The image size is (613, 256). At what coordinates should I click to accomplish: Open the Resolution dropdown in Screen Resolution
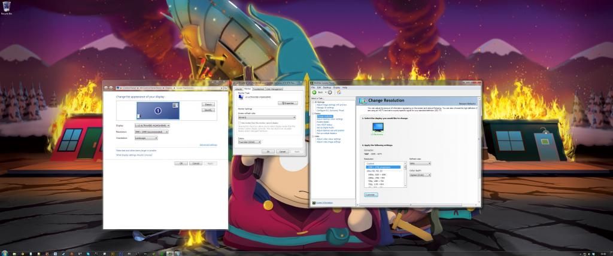click(x=151, y=132)
